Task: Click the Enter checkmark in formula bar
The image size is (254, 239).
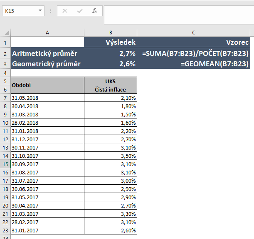Action: 80,11
